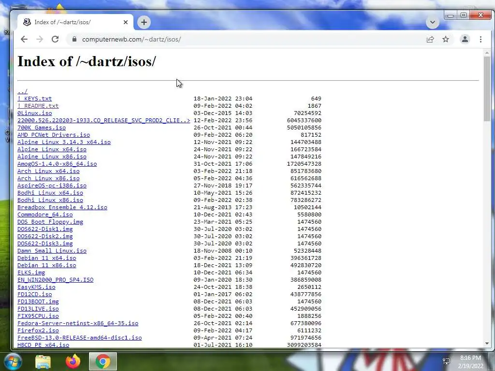This screenshot has height=371, width=495.
Task: Download Fedora-Server-netinst-x86_64-35.iso
Action: [78, 324]
